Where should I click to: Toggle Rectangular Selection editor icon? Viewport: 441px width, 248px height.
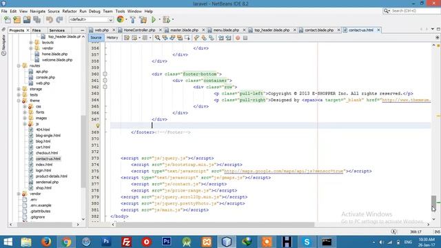click(187, 38)
